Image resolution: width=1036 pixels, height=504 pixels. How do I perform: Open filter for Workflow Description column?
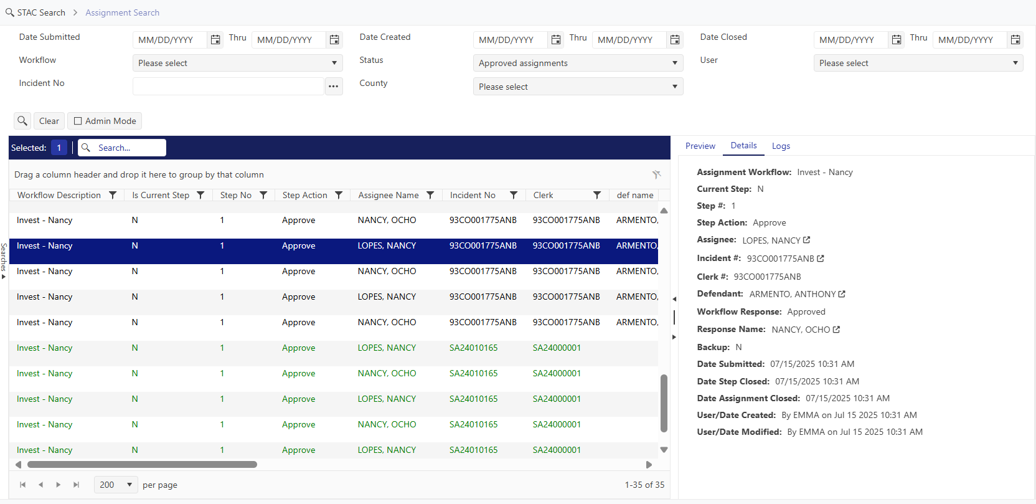[113, 195]
